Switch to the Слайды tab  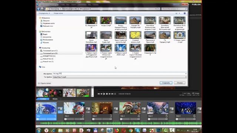(43, 99)
